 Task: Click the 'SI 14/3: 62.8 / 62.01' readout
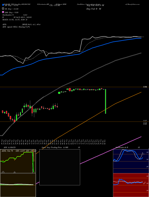click(x=23, y=17)
